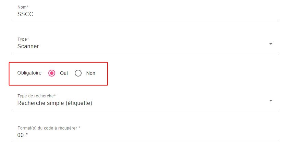Click the "Scanner" selected value
Image resolution: width=290 pixels, height=150 pixels.
pyautogui.click(x=28, y=46)
